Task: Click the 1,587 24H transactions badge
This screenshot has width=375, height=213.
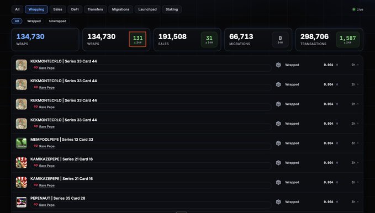Action: [348, 39]
